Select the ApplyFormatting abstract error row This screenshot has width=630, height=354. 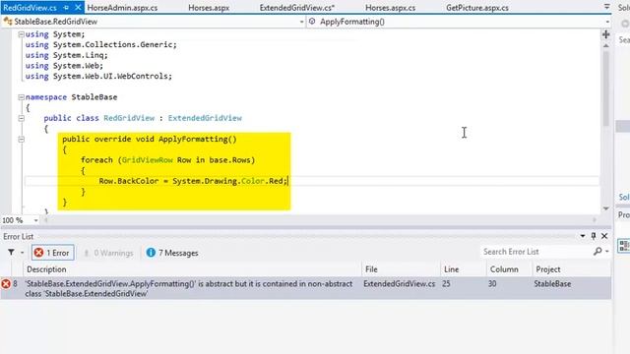click(x=306, y=288)
